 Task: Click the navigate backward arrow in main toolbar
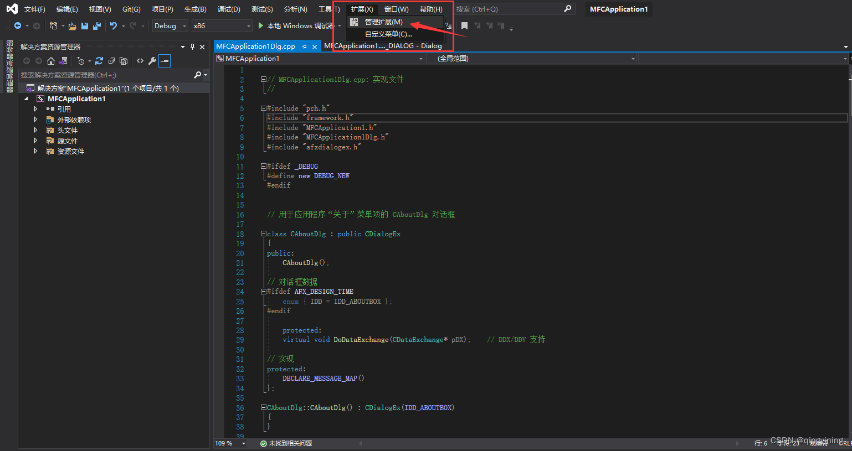point(18,25)
